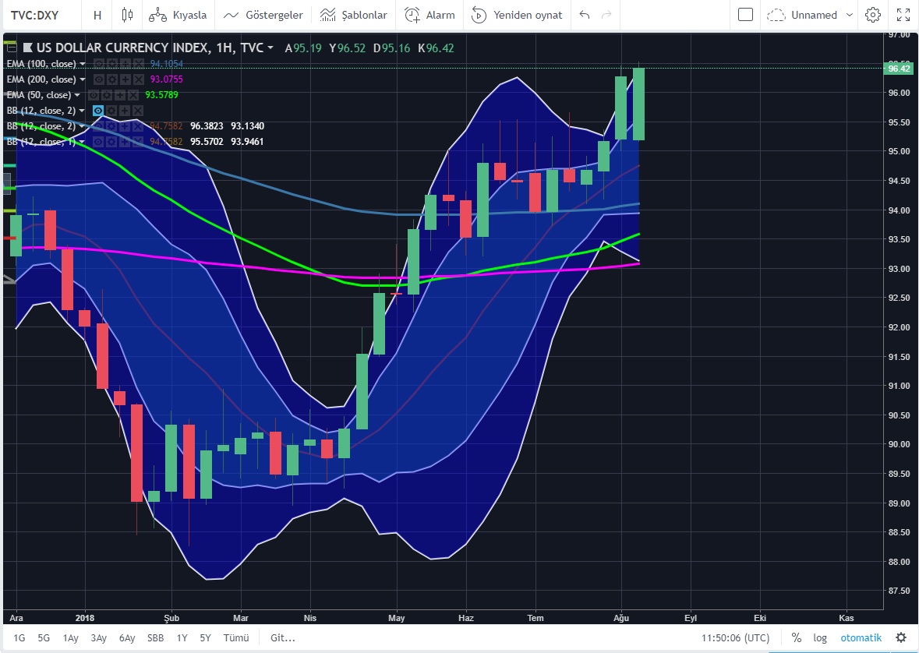Screen dimensions: 919x653
Task: Undo the last chart action
Action: point(585,15)
